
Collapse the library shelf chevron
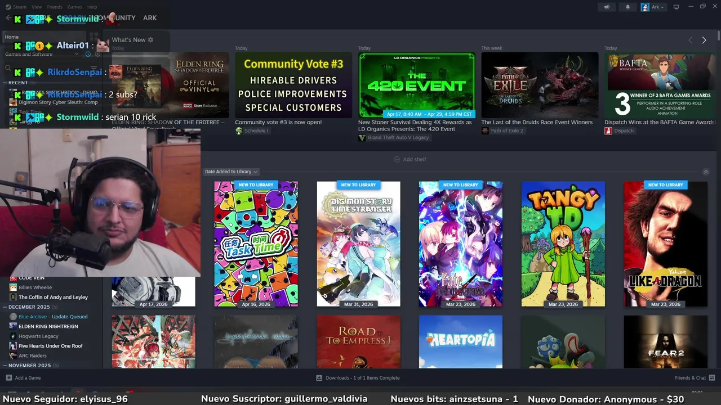point(705,172)
